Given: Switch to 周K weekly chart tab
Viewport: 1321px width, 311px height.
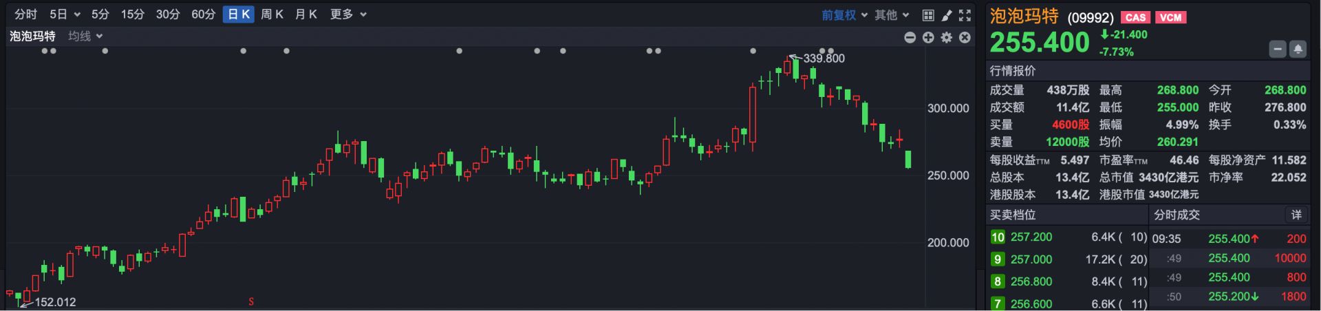Looking at the screenshot, I should (272, 14).
